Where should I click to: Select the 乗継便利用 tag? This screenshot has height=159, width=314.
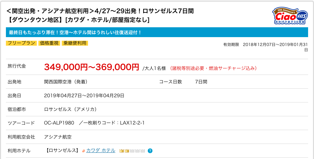(75, 43)
